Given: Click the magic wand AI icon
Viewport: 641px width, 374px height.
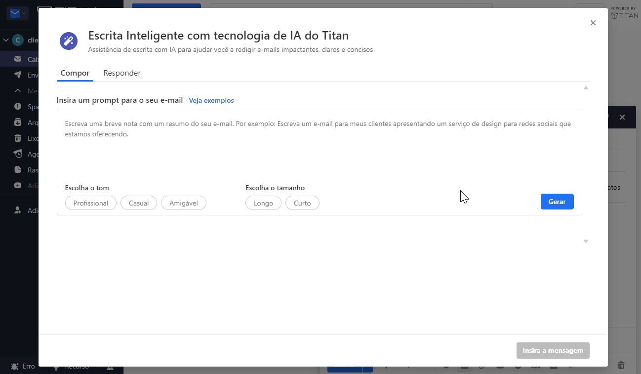Looking at the screenshot, I should [x=69, y=41].
